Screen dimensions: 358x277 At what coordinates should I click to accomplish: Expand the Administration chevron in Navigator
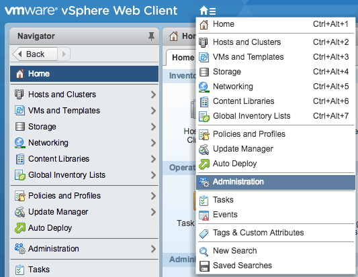(153, 249)
